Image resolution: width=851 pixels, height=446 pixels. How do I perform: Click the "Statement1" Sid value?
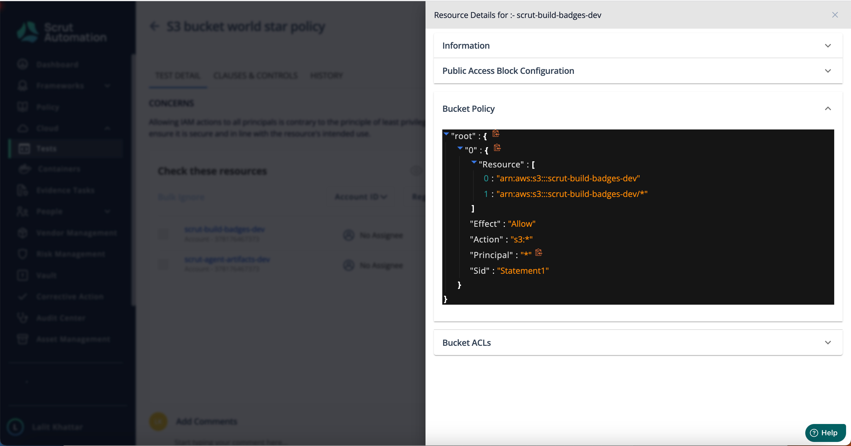pyautogui.click(x=523, y=271)
